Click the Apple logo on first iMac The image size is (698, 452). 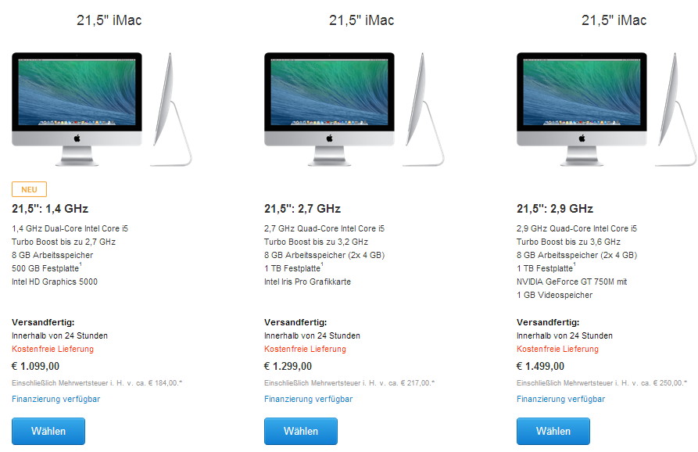77,138
